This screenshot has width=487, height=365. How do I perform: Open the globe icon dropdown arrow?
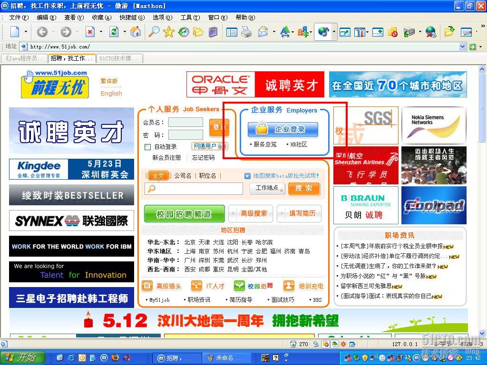coord(334,32)
